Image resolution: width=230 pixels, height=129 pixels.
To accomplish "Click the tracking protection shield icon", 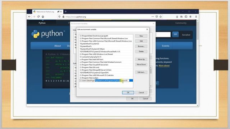I will [x=59, y=17].
